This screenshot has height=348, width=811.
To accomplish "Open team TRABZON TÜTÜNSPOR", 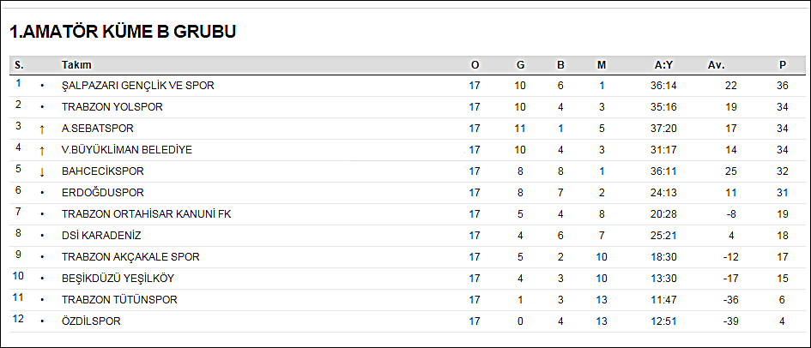I will click(x=119, y=300).
